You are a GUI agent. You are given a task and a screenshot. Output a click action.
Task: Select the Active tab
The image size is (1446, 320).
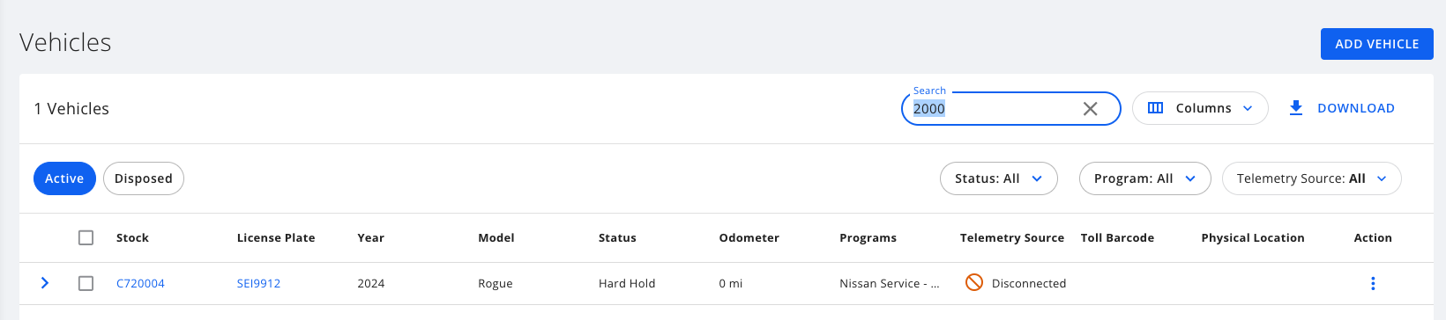[x=64, y=178]
